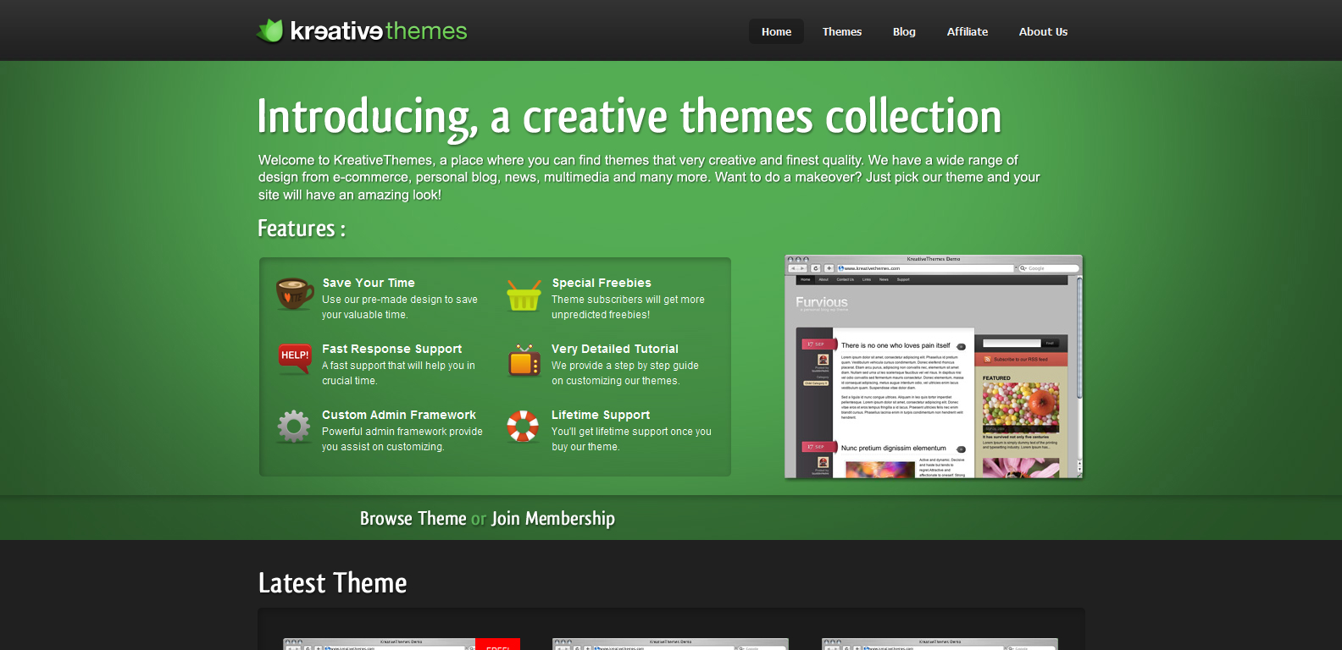
Task: Click 'Powerful admin framework provide' text
Action: (402, 439)
